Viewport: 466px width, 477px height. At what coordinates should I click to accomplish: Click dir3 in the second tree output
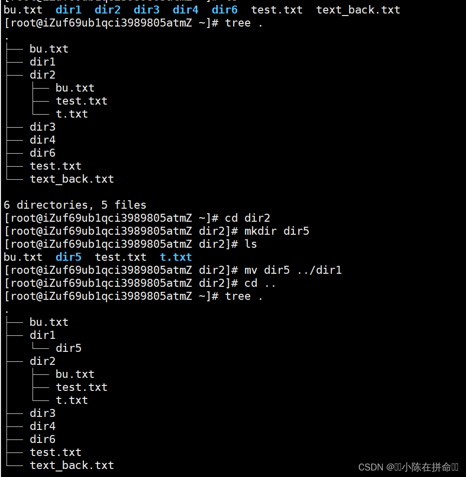pyautogui.click(x=43, y=413)
